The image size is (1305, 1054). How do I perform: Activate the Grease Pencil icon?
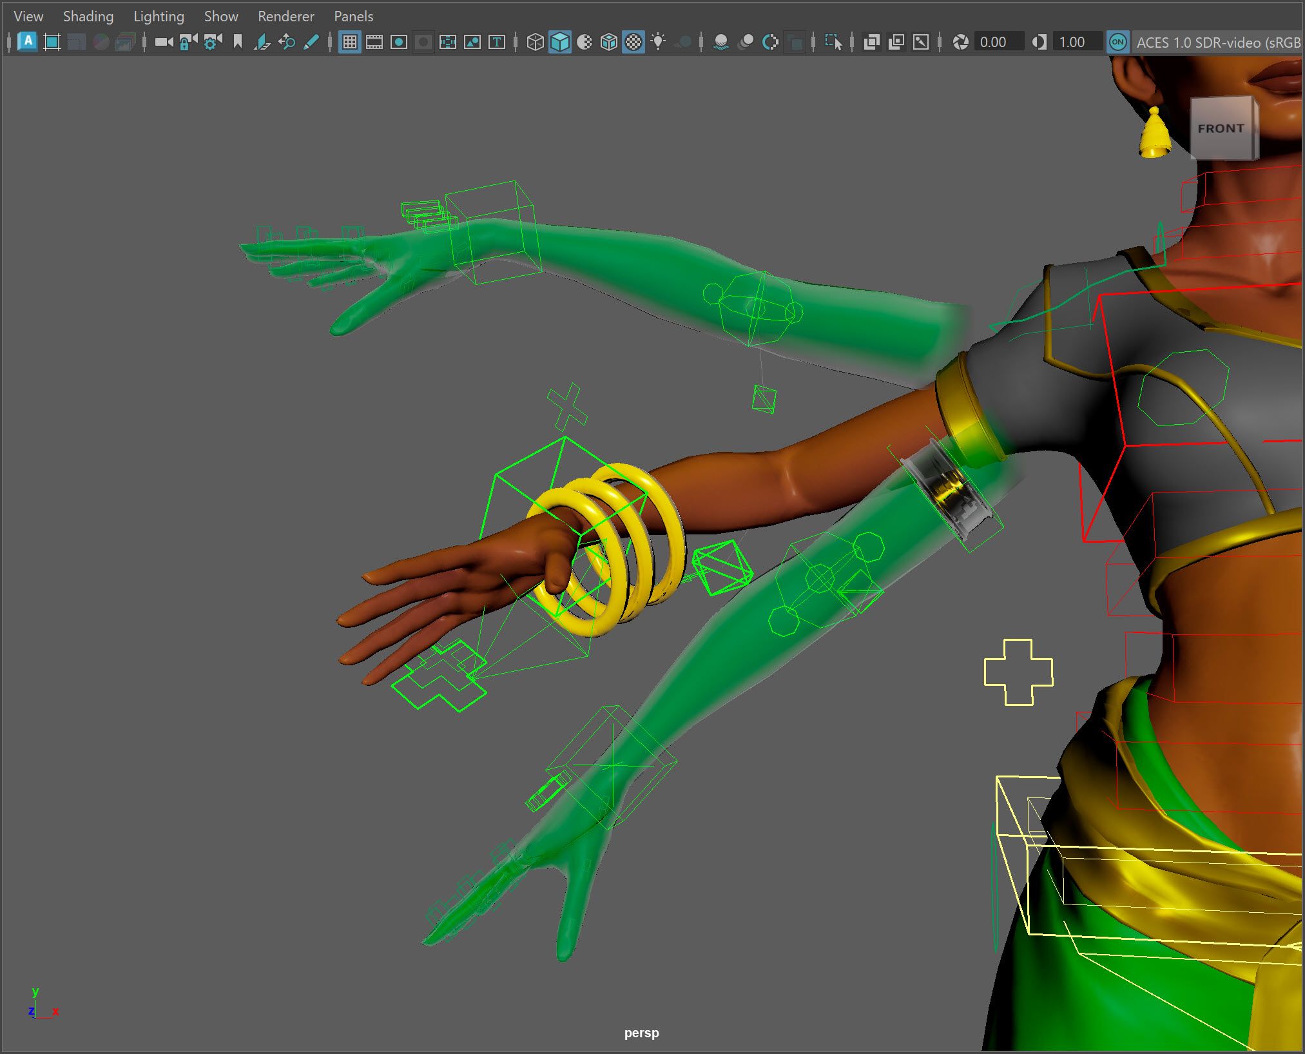(x=311, y=43)
